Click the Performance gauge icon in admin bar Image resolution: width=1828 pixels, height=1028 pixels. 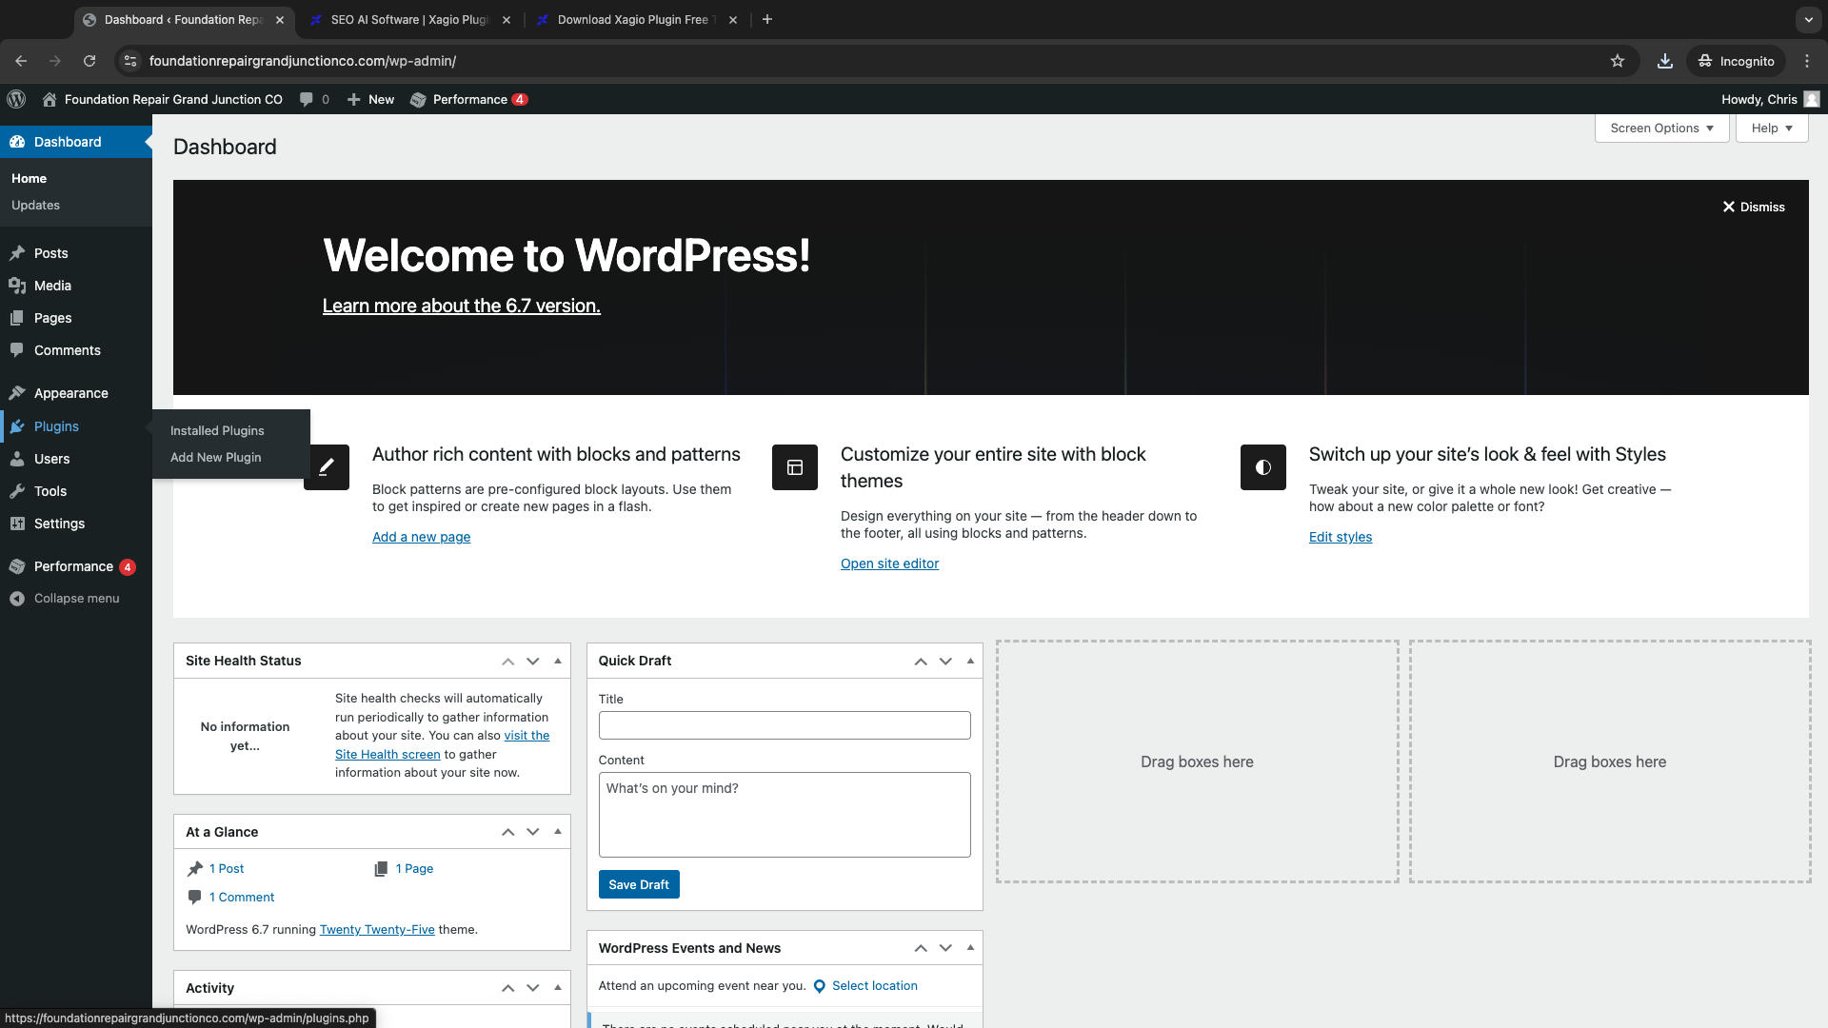point(418,99)
